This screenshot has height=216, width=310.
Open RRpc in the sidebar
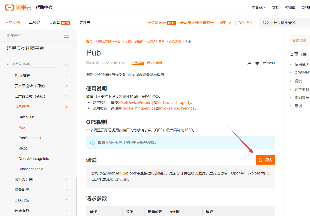[23, 148]
